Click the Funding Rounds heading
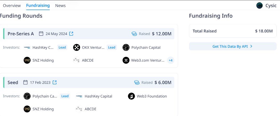The height and width of the screenshot is (116, 280). pyautogui.click(x=21, y=16)
